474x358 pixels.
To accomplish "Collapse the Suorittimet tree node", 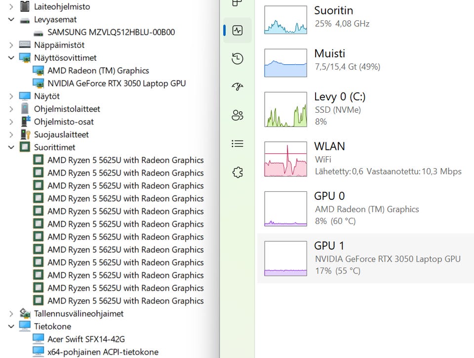I will [11, 147].
